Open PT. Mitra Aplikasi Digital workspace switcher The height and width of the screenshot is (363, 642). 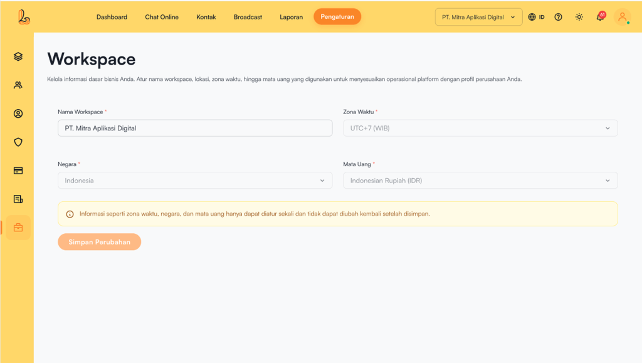point(478,17)
